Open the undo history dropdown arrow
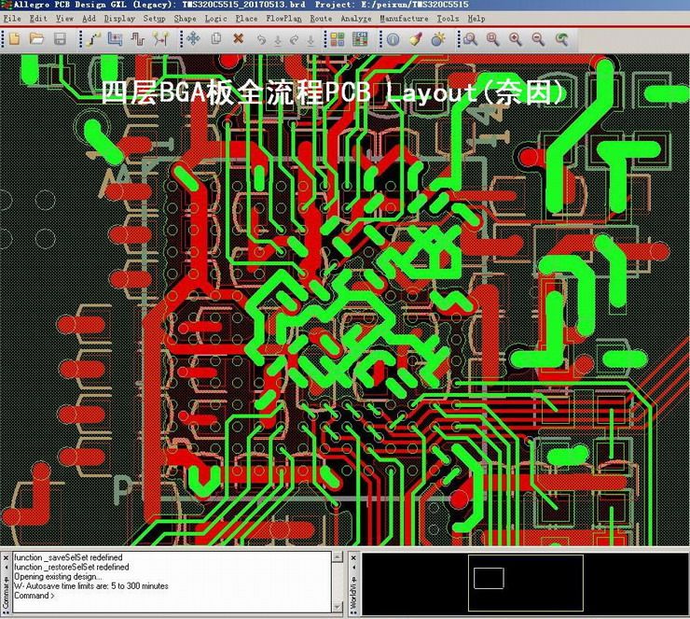The width and height of the screenshot is (690, 619). tap(278, 41)
